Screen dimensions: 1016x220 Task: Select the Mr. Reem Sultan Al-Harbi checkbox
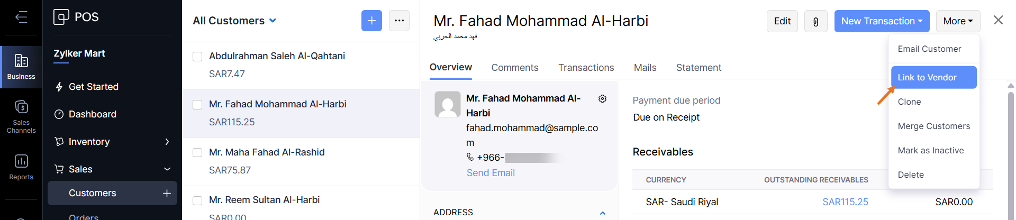tap(197, 200)
